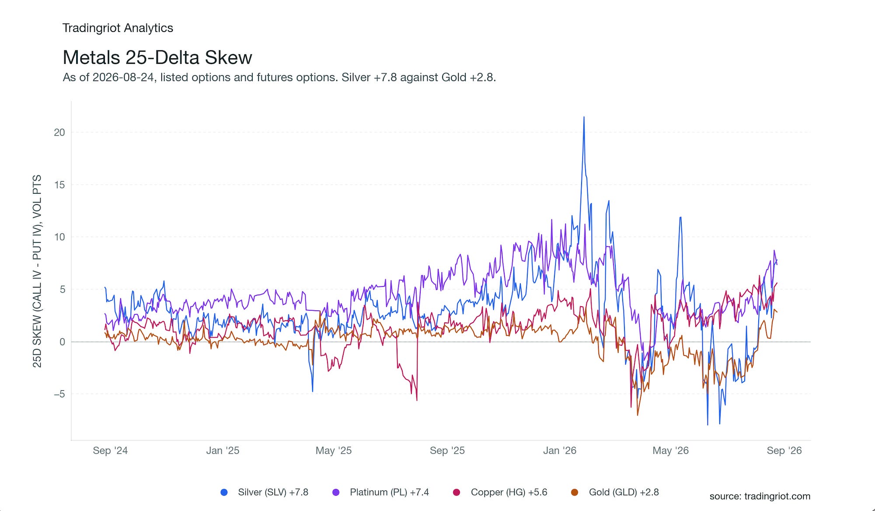
Task: Click the Sep '24 x-axis label
Action: (110, 451)
